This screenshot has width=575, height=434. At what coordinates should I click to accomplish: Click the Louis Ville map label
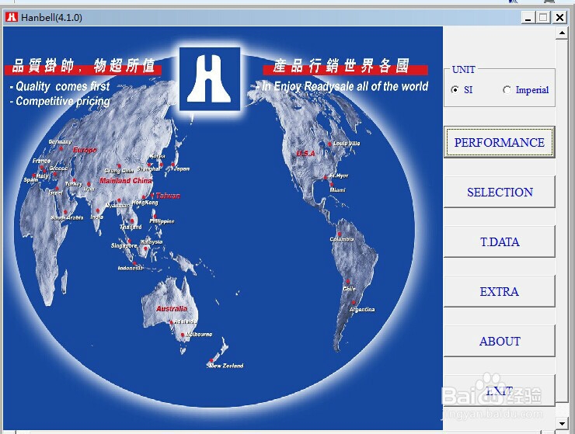(347, 143)
